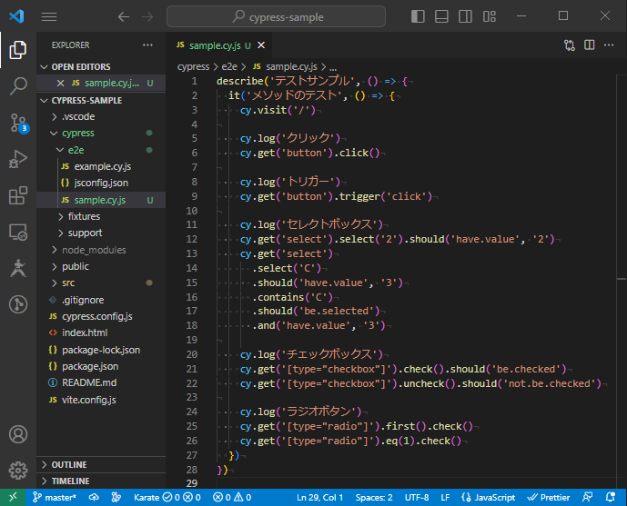
Task: Open the Accounts menu icon
Action: (x=18, y=434)
